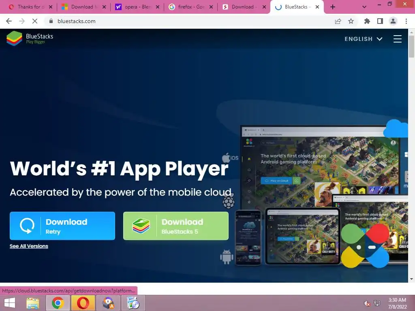The width and height of the screenshot is (415, 311).
Task: Open the Extensions puzzle icon
Action: [x=367, y=21]
